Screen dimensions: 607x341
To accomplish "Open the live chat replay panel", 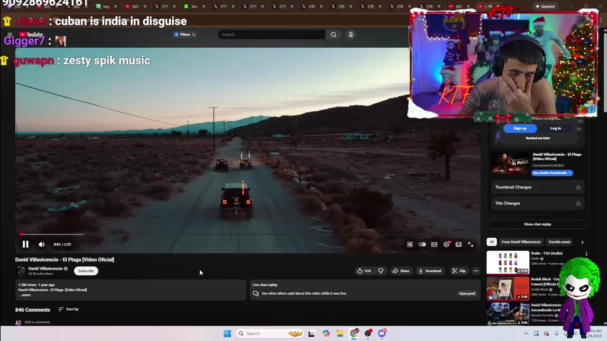I will point(467,294).
